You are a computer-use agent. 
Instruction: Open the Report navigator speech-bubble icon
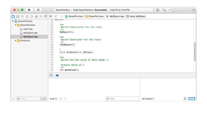click(x=46, y=16)
